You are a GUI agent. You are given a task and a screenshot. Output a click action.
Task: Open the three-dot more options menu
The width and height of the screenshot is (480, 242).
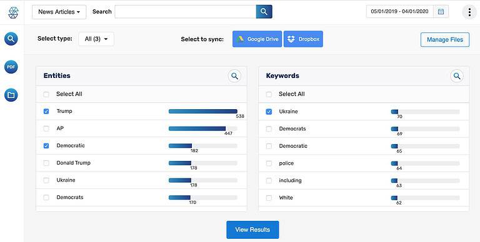tap(469, 12)
